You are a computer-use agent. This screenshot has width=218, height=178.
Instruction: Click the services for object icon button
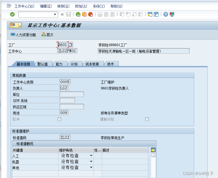tap(14, 25)
